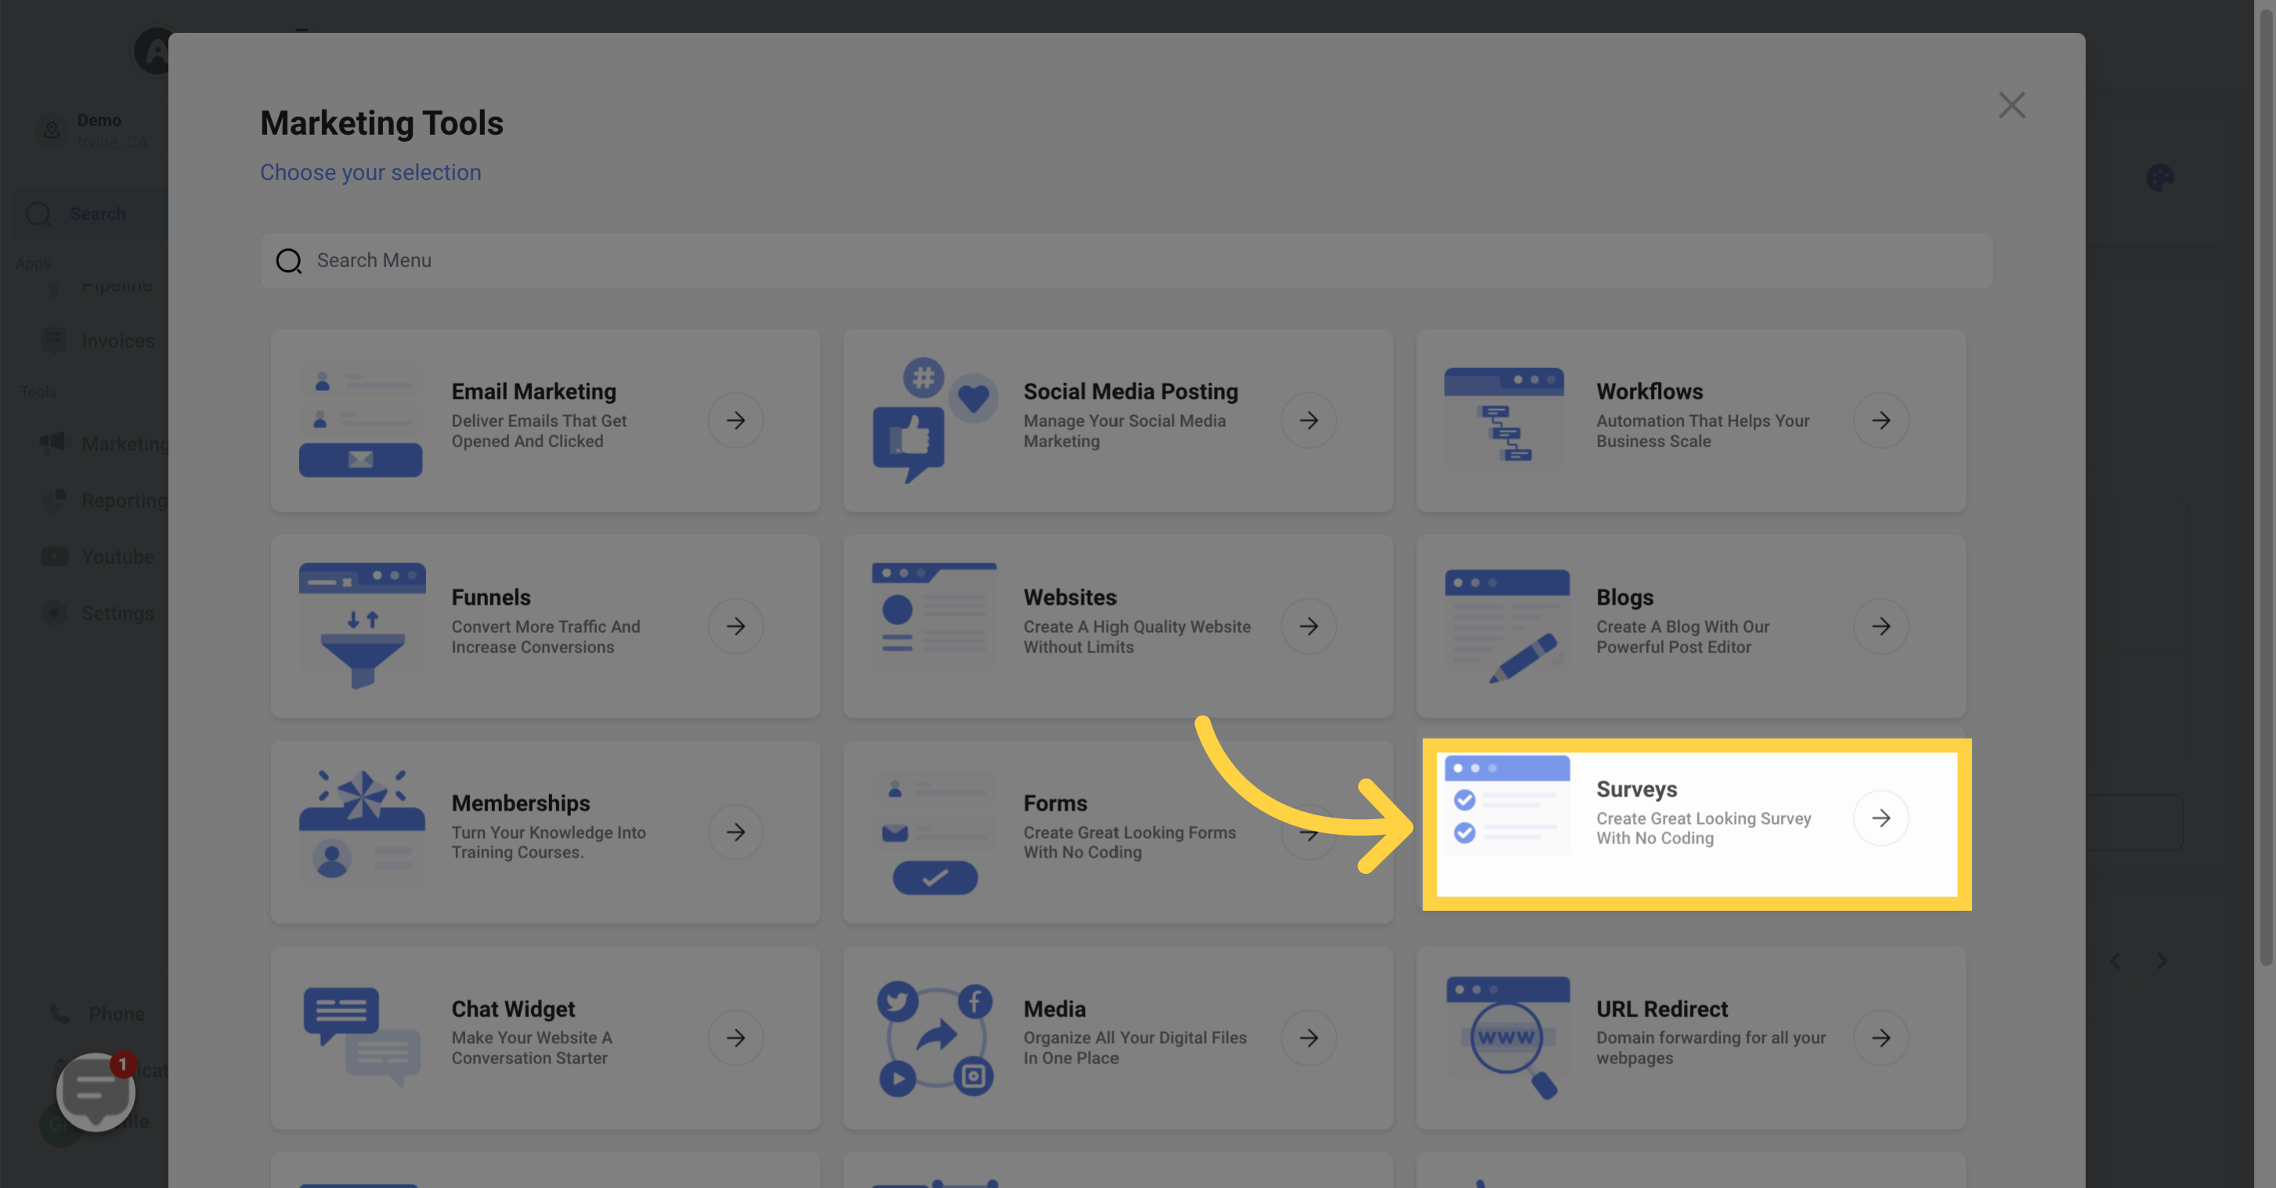Screen dimensions: 2276x1188
Task: Click the Workflows diagram illustration
Action: pos(1504,416)
